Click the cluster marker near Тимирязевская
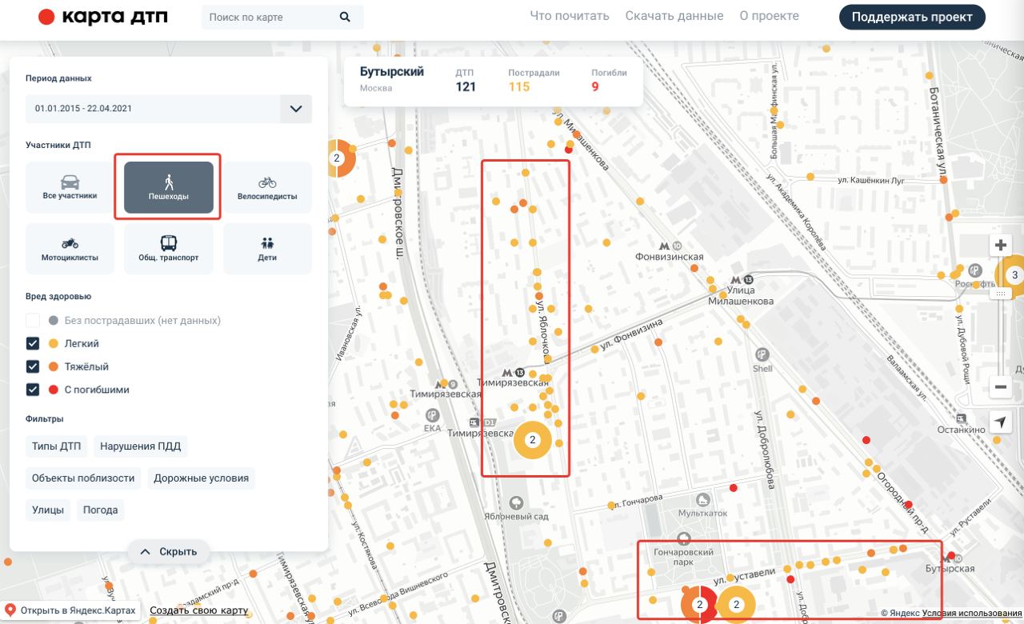Screen dimensions: 1024x624 (x=532, y=439)
